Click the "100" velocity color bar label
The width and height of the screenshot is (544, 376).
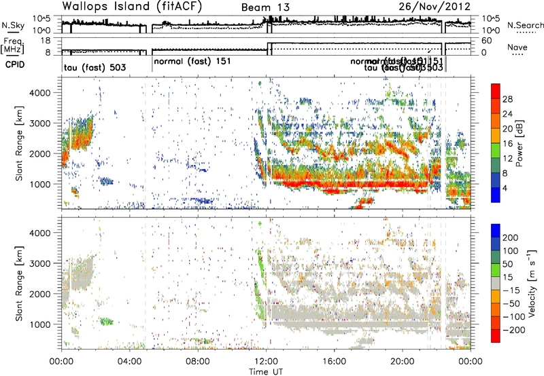[511, 251]
